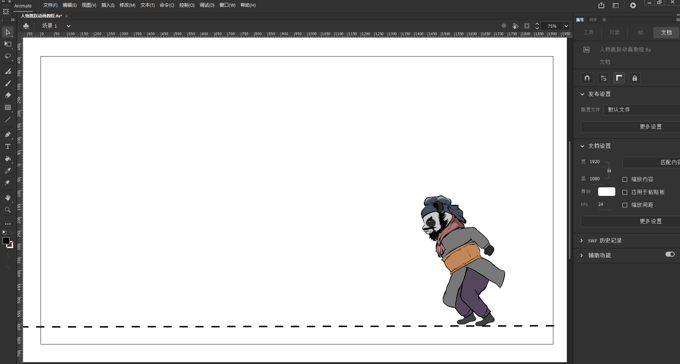Expand the SWF 历史记录 section
The image size is (680, 364).
[x=582, y=241]
